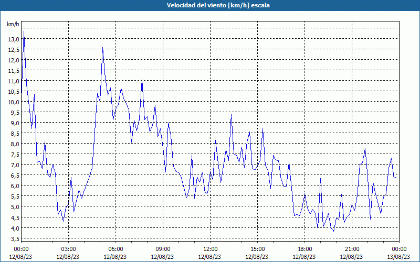This screenshot has height=262, width=420.
Task: Select the 11,0 y-axis value
Action: click(x=14, y=81)
